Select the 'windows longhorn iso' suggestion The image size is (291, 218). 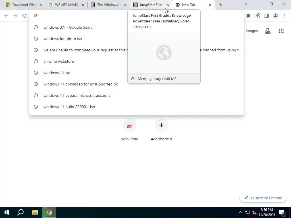point(136,39)
